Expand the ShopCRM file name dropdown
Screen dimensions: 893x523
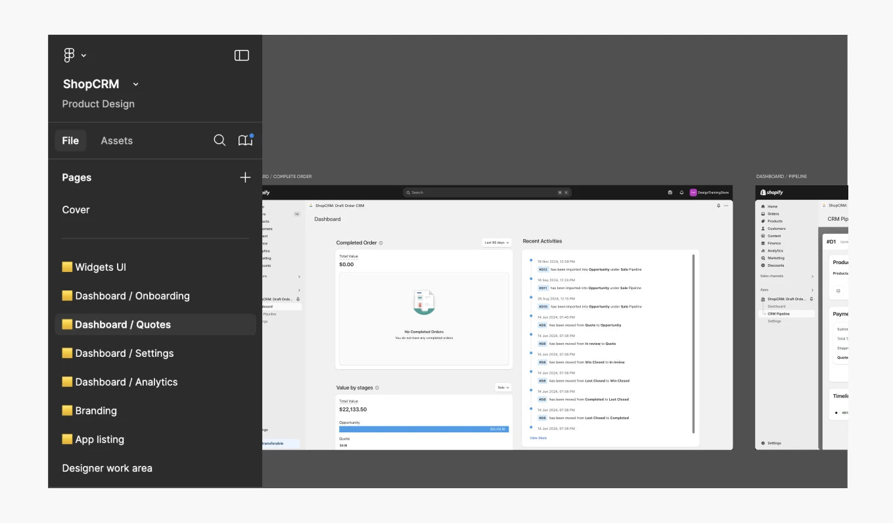click(136, 84)
